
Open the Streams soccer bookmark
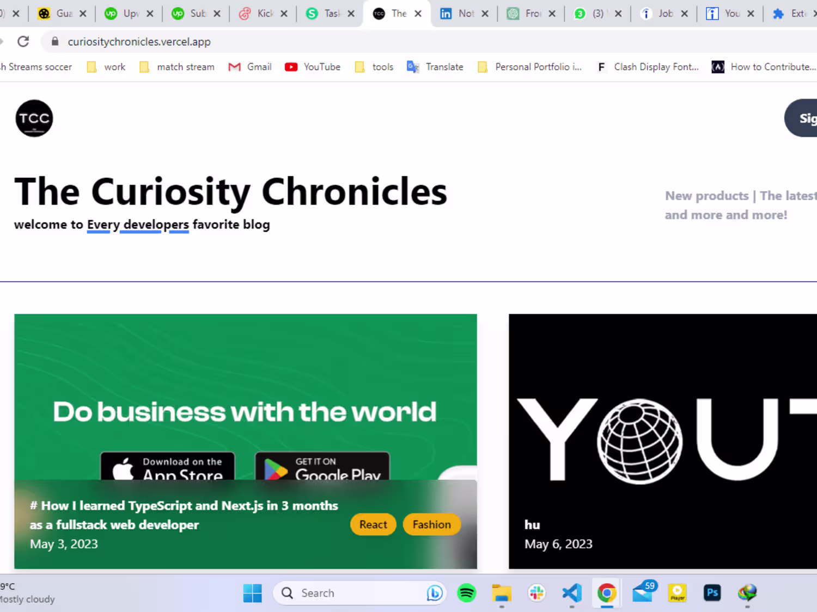(x=36, y=67)
